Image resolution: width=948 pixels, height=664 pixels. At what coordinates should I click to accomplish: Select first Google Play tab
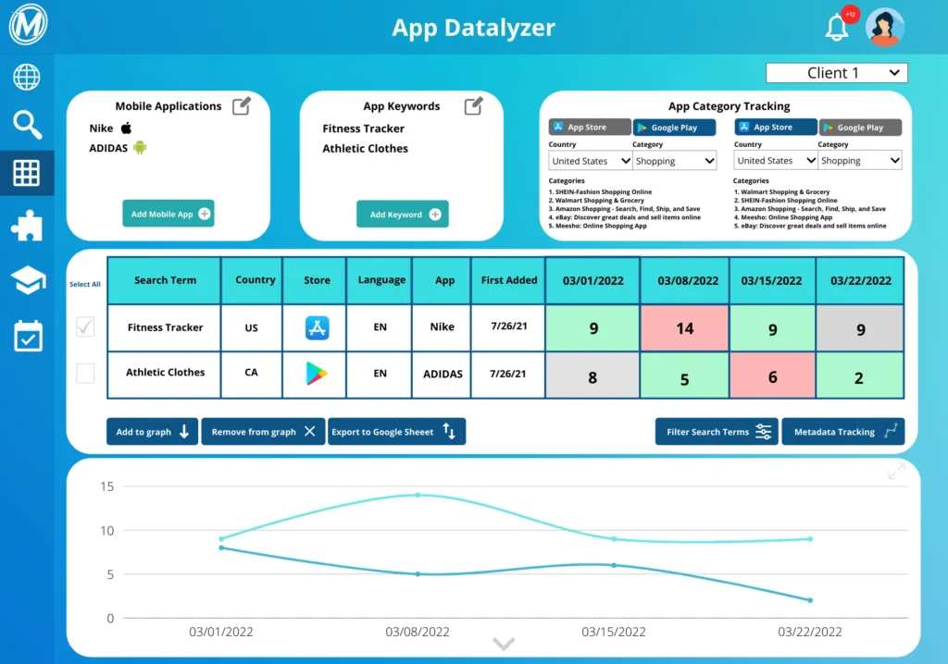[x=674, y=128]
